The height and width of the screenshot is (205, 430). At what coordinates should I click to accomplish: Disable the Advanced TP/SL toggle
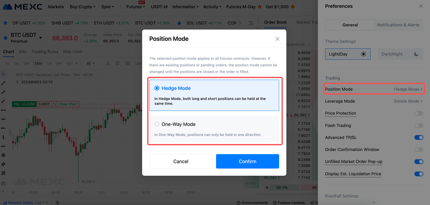(x=419, y=137)
